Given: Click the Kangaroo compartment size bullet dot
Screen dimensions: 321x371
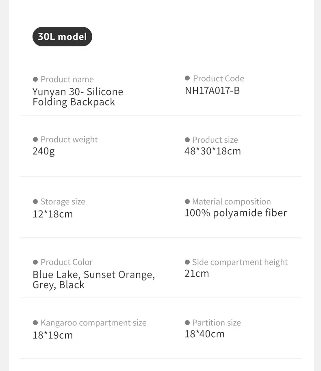Looking at the screenshot, I should pyautogui.click(x=35, y=323).
